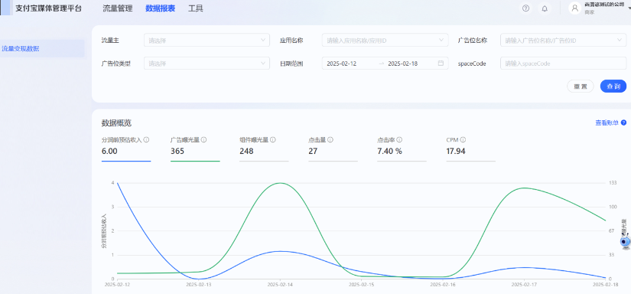
Task: Click the 2025-02-15 label on chart axis
Action: point(361,284)
